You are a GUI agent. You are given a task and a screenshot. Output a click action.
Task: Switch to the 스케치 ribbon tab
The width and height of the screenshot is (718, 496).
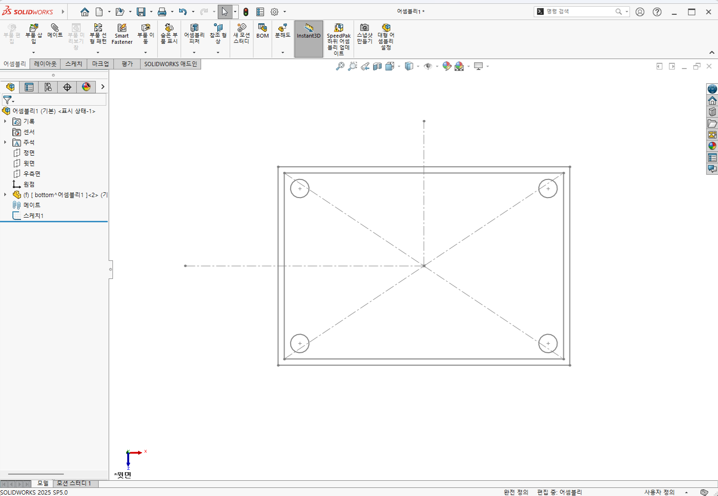(74, 64)
